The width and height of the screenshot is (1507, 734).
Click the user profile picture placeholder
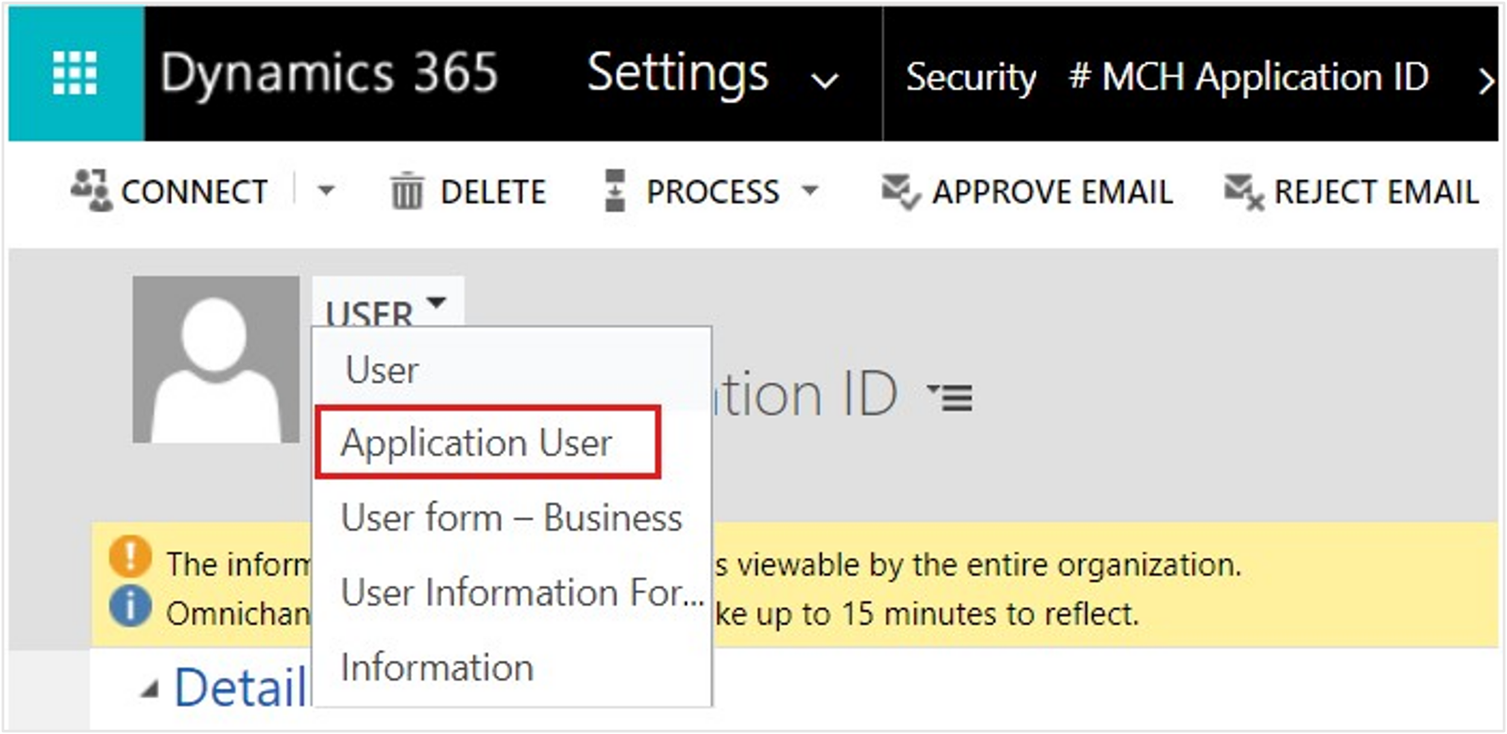click(x=216, y=359)
